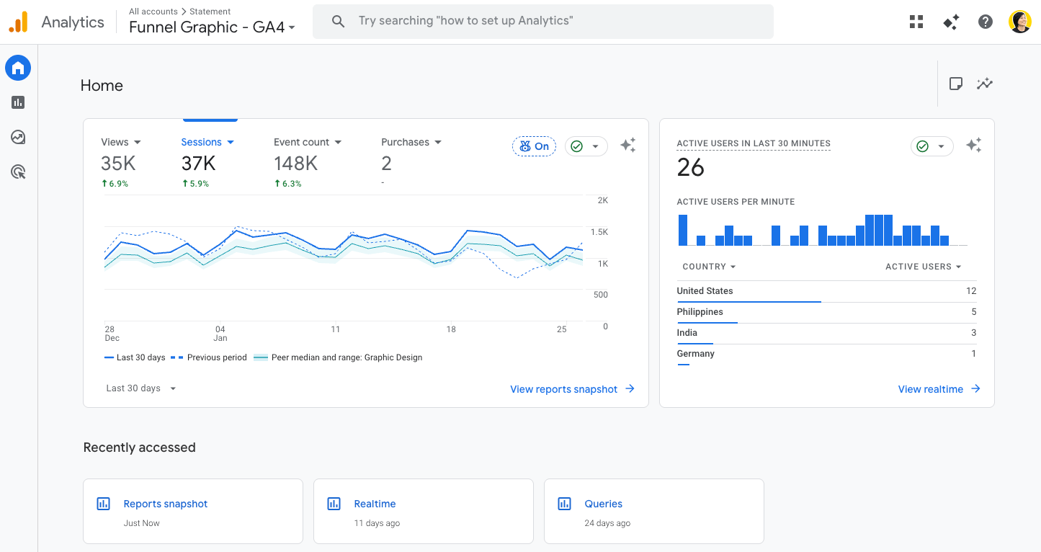Screen dimensions: 1041x552
Task: Open the notes icon near Home heading
Action: pyautogui.click(x=956, y=84)
